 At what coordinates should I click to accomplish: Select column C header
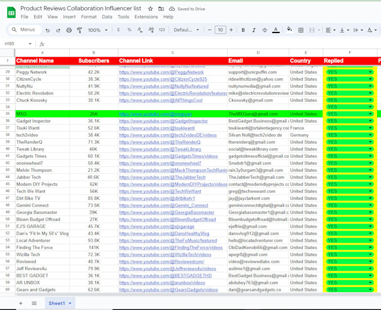(173, 53)
